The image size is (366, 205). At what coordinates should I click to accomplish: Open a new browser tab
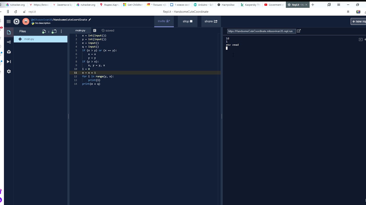click(x=313, y=5)
